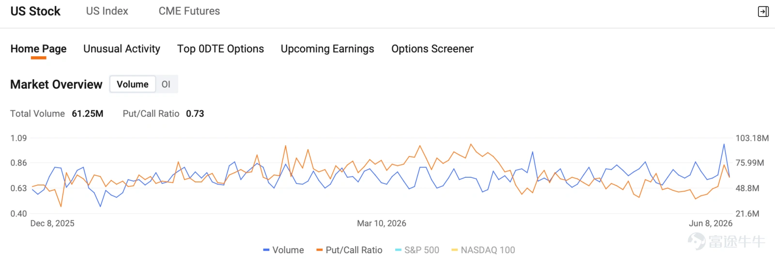The height and width of the screenshot is (259, 775).
Task: Open the CME Futures tab
Action: 189,11
